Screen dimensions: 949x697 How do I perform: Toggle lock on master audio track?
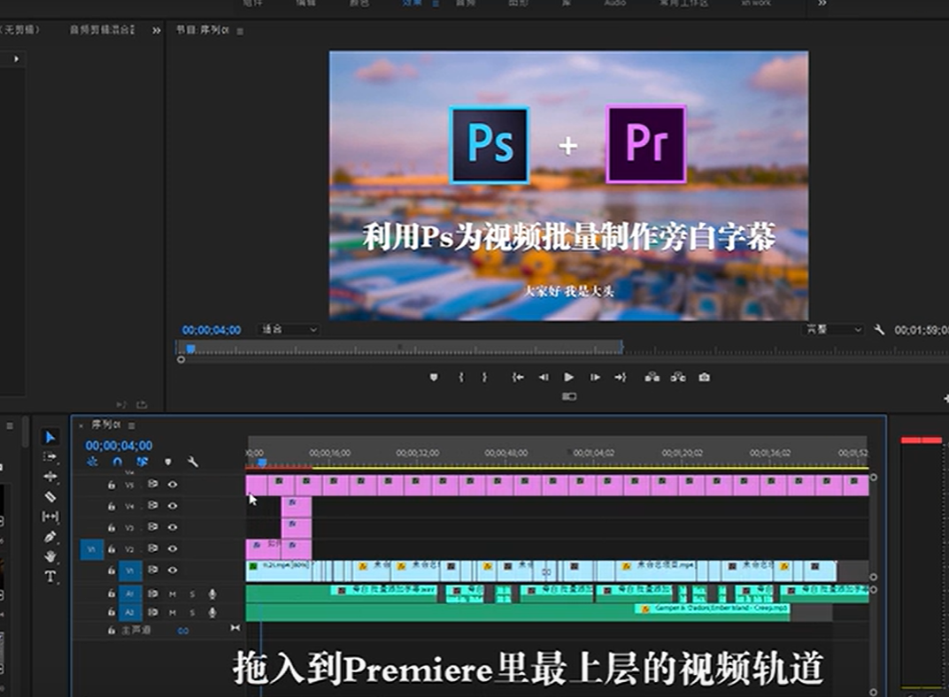pos(112,630)
